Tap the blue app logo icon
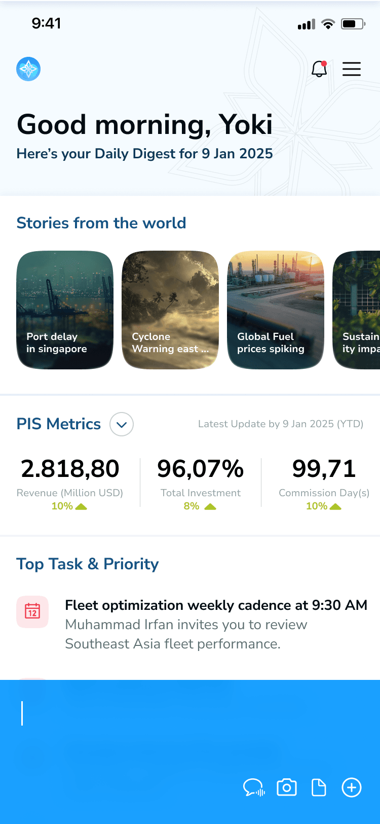Viewport: 380px width, 824px height. (28, 69)
